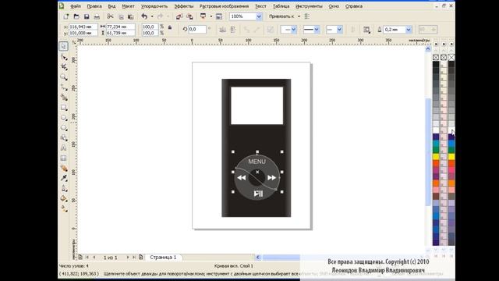The image size is (499, 281).
Task: Select the Outline pen tool
Action: pyautogui.click(x=64, y=188)
